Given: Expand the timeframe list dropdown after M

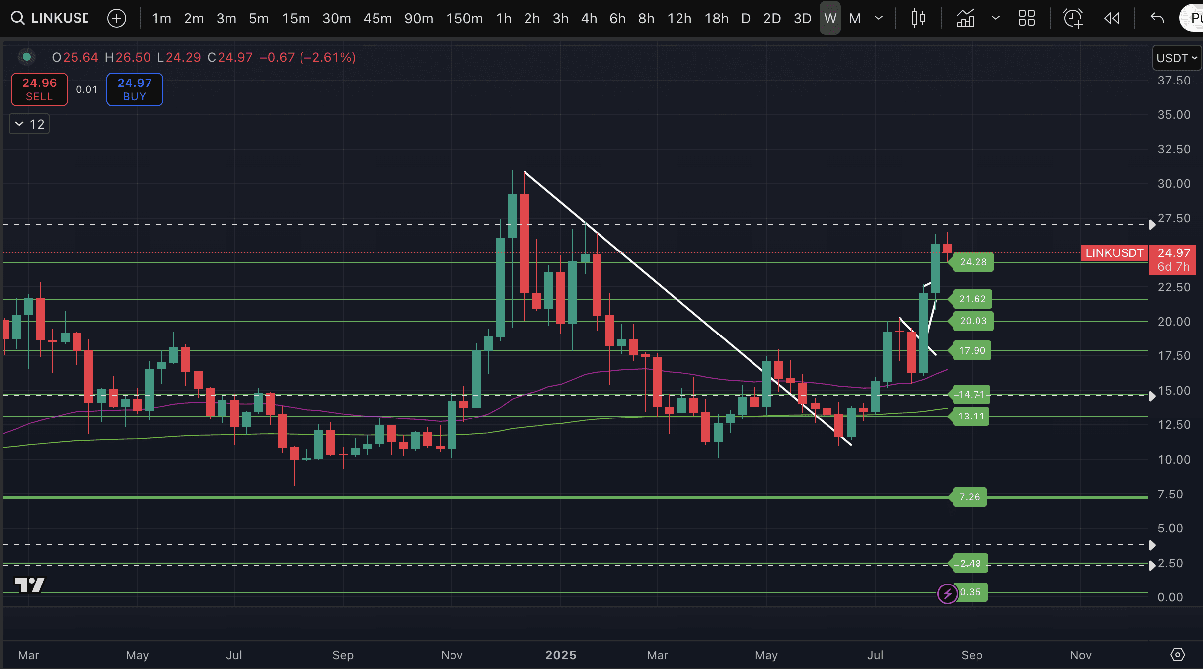Looking at the screenshot, I should 879,18.
